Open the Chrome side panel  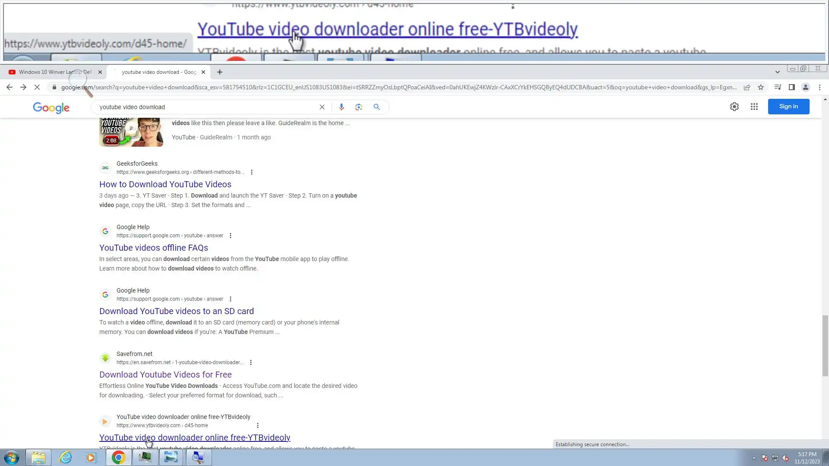point(791,87)
